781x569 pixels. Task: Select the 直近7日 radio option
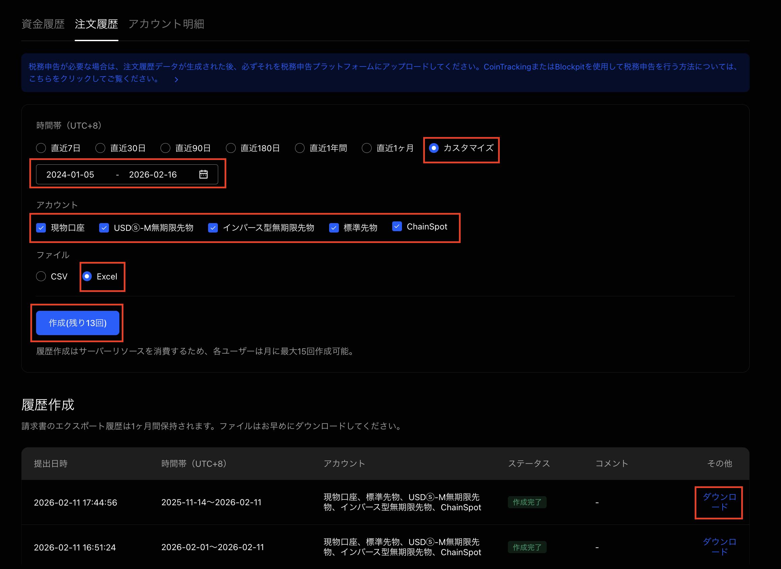(x=41, y=148)
